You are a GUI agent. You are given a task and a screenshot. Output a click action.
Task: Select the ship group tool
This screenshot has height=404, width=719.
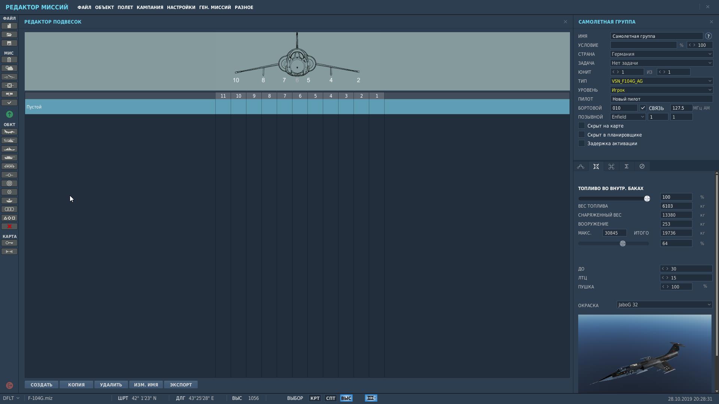point(9,149)
